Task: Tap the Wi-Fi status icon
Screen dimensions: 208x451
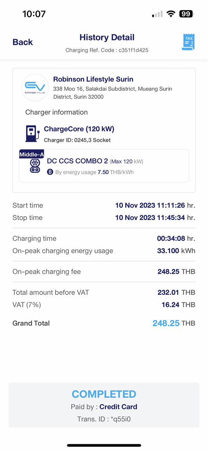Action: (172, 14)
